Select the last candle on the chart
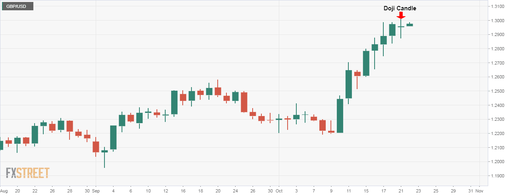516x196 pixels. coord(410,25)
